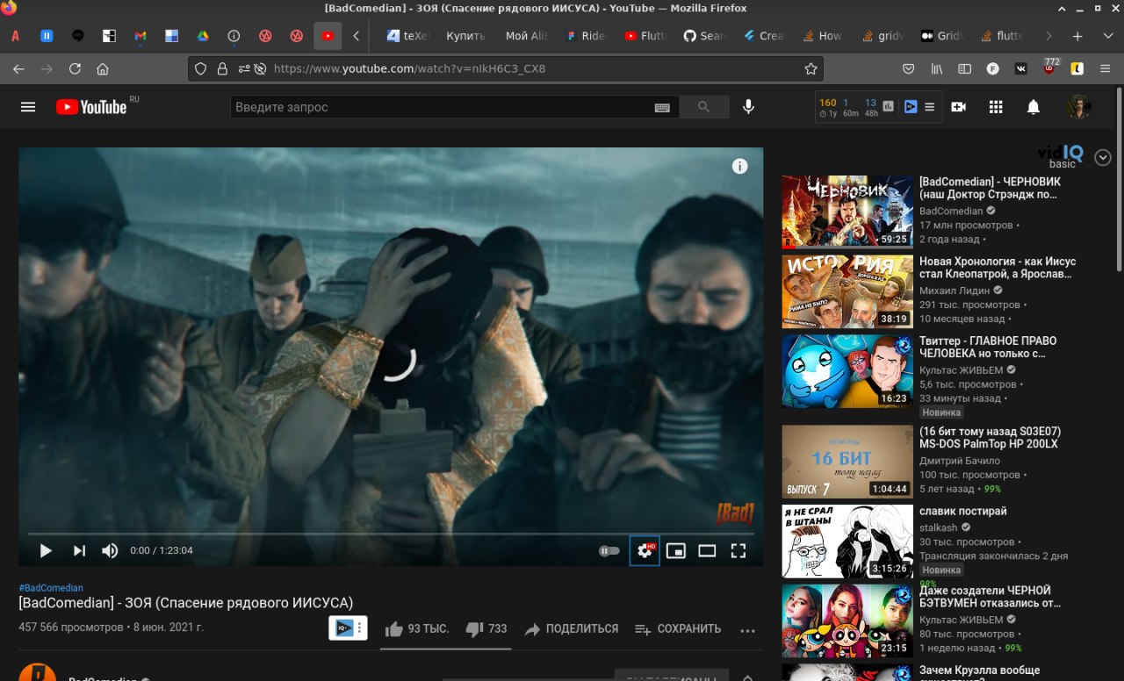This screenshot has width=1124, height=681.
Task: Go to the YouTube home logo
Action: pos(91,107)
